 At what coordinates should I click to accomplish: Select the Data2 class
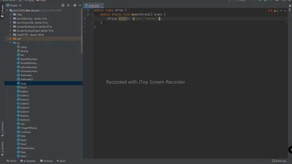click(x=22, y=140)
